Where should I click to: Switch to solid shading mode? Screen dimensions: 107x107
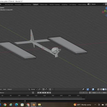point(104,89)
